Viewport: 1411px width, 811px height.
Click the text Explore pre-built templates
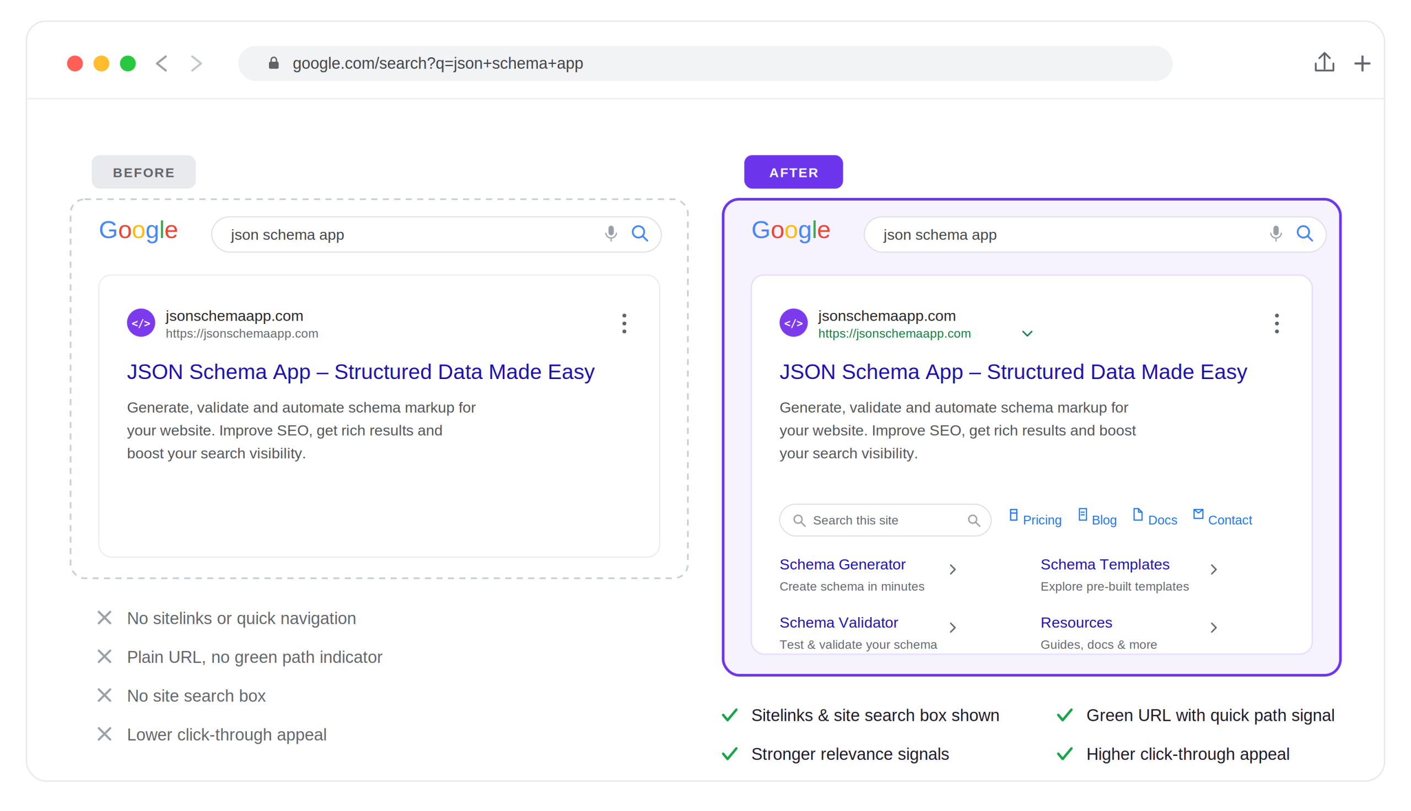[x=1114, y=587]
